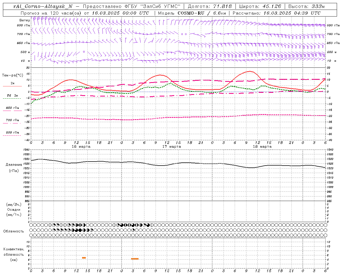341x273 pixels.
Task: Click the 700 гПа temperature legend entry
Action: [12, 120]
